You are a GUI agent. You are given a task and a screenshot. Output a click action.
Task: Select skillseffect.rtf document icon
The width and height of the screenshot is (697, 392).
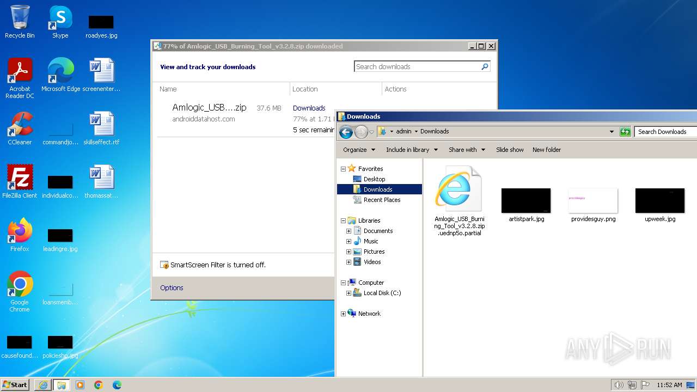pyautogui.click(x=101, y=128)
